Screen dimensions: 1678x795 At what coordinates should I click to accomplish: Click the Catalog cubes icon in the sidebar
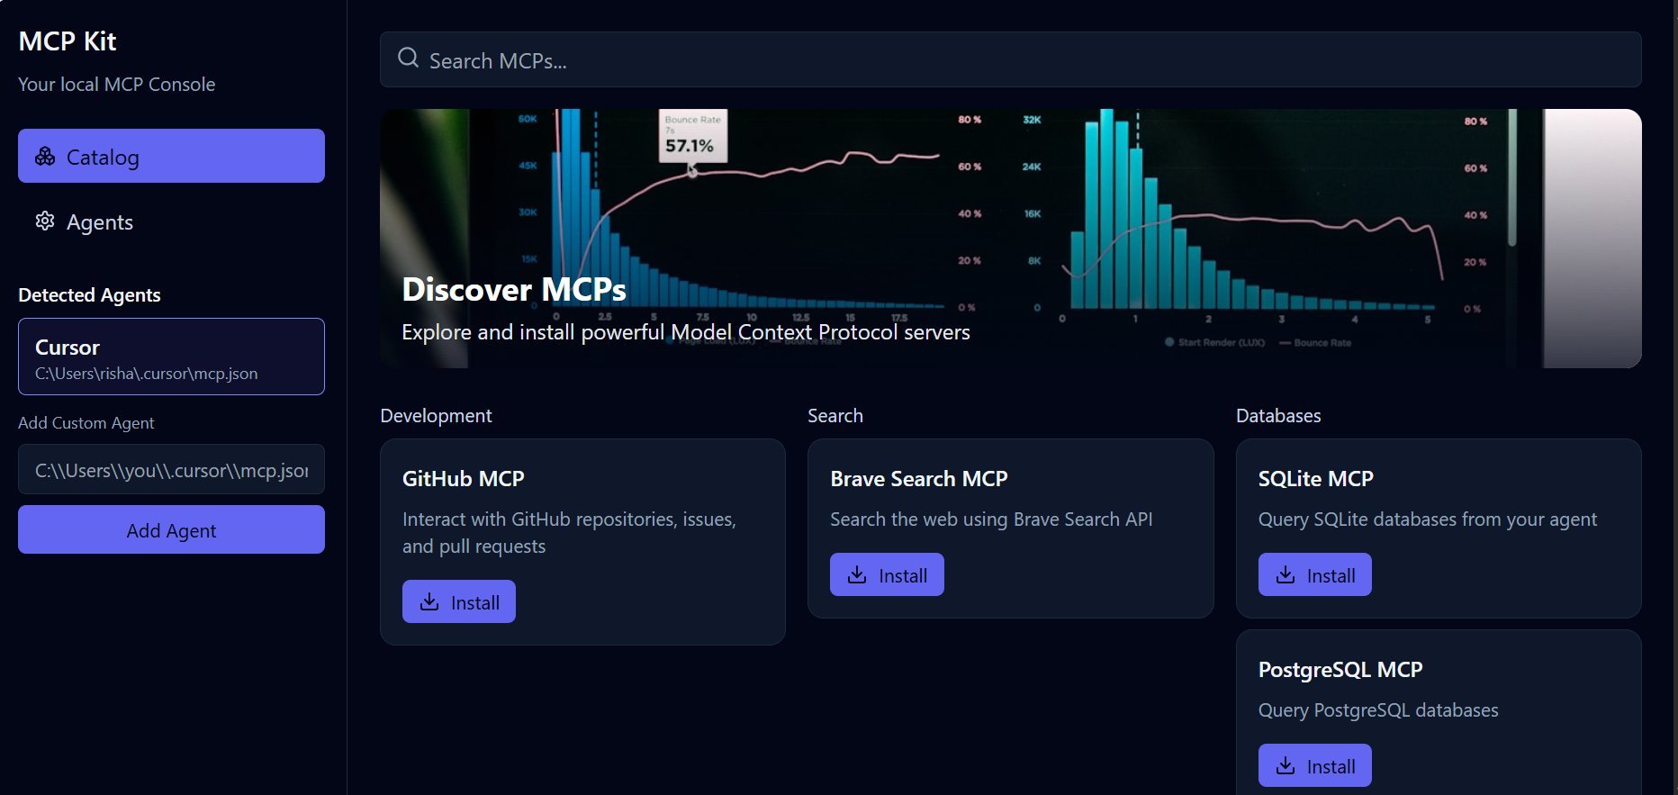pyautogui.click(x=45, y=157)
